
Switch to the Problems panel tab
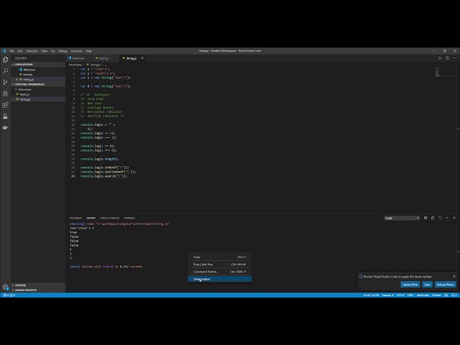[x=75, y=218]
